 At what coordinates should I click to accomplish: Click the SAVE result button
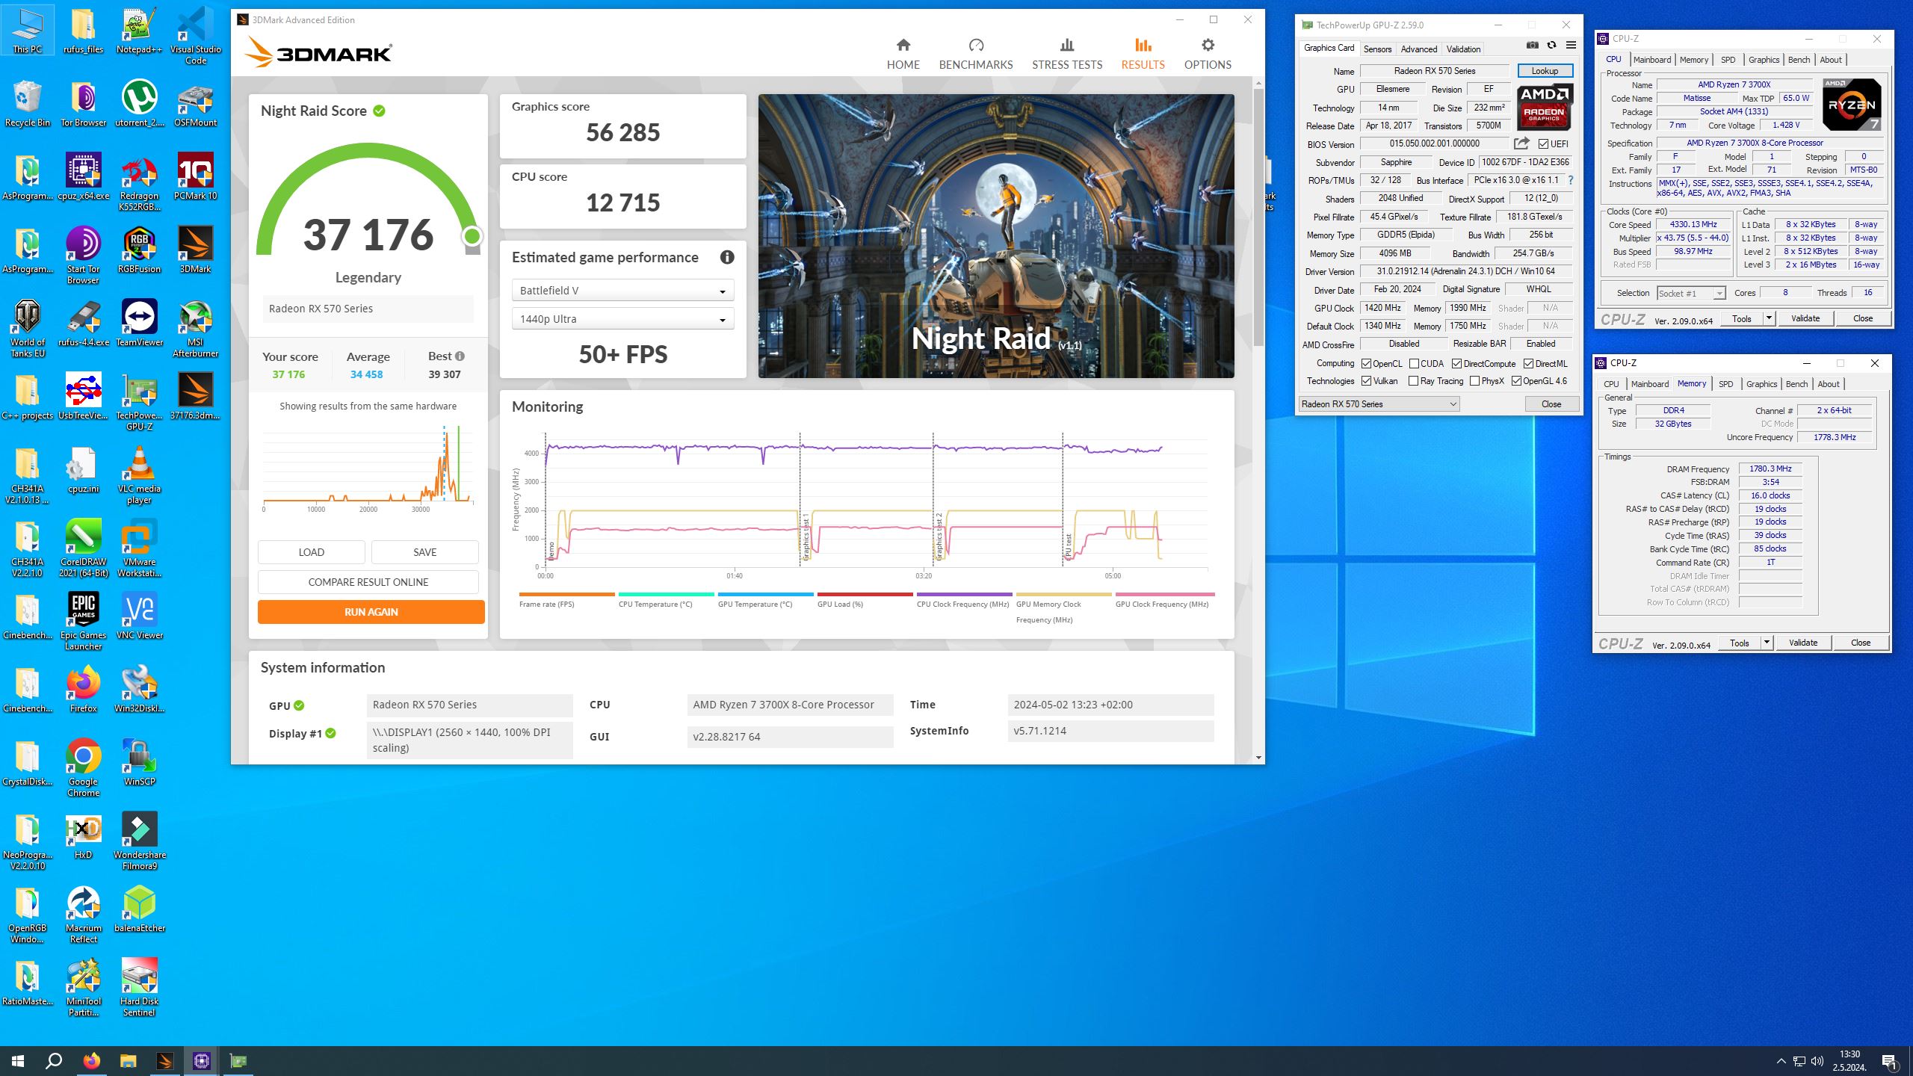(x=424, y=552)
